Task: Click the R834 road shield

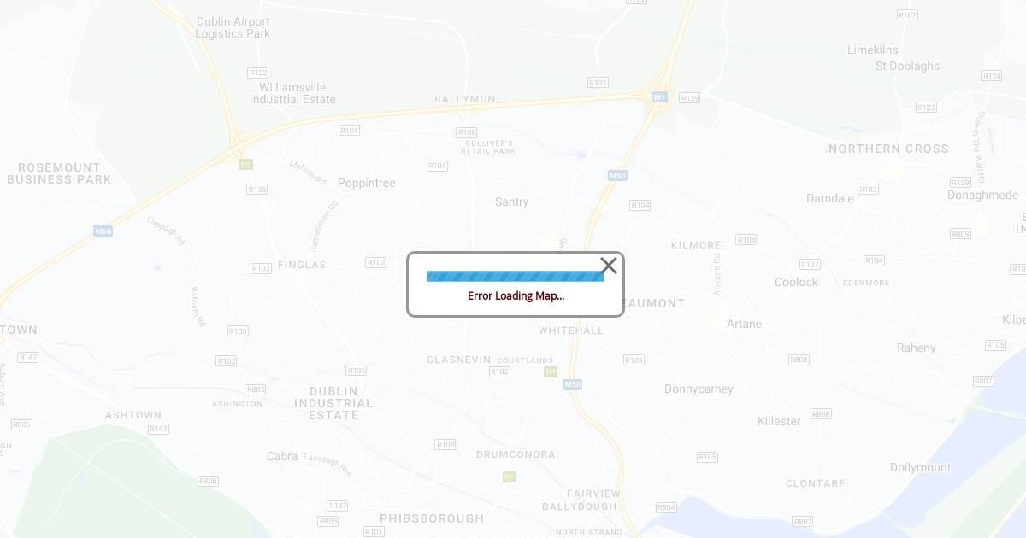Action: pyautogui.click(x=666, y=507)
